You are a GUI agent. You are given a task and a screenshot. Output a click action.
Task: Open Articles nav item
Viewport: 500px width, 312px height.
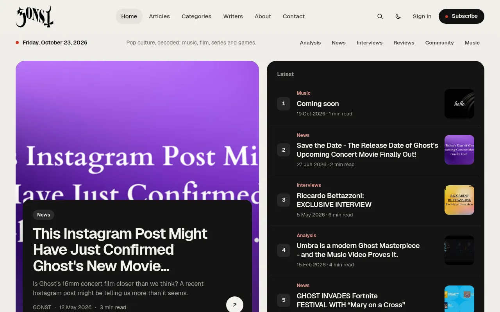coord(159,16)
